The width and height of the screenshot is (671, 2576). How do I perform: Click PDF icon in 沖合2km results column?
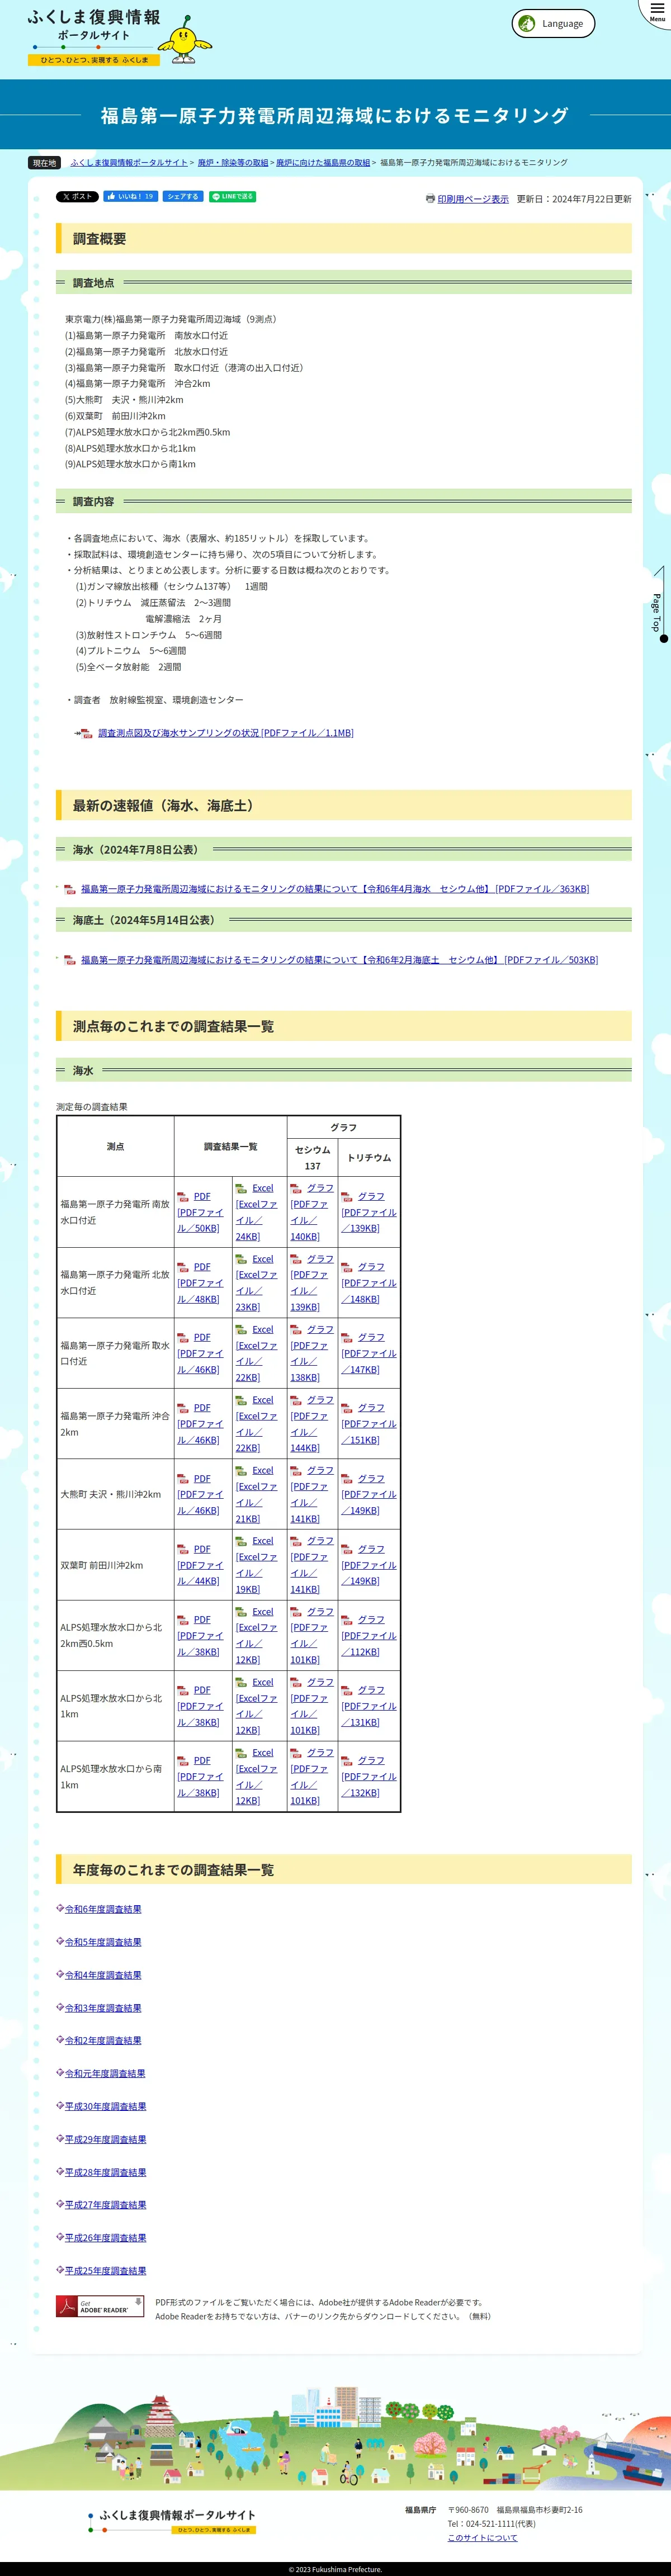(183, 1408)
